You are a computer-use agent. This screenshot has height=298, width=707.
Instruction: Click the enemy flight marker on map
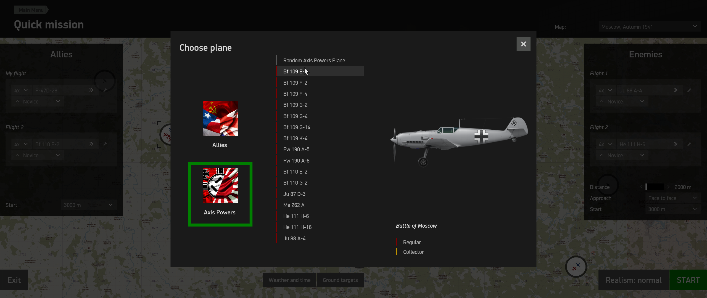point(576,267)
